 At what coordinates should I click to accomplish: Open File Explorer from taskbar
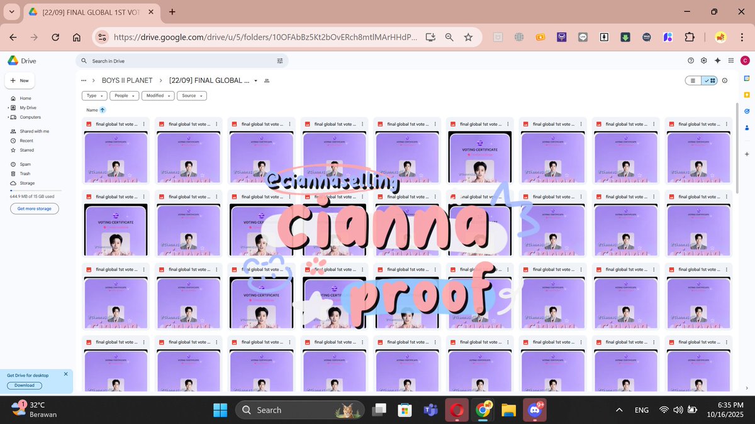508,410
